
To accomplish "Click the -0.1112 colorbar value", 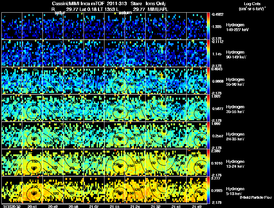I will coord(217,42).
